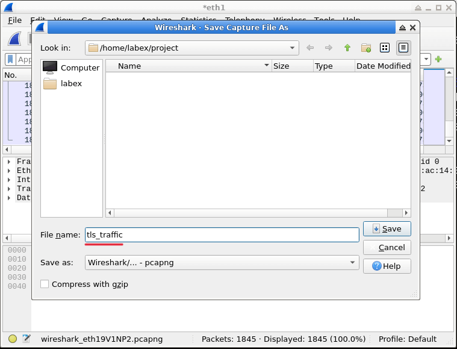The width and height of the screenshot is (457, 349).
Task: Expand the Fra tree item in packet details
Action: tap(9, 162)
